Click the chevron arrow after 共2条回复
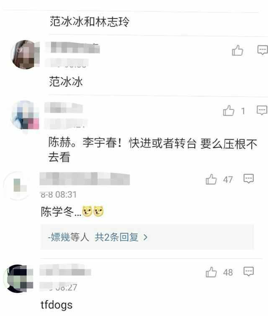The image size is (268, 316). coord(145,237)
